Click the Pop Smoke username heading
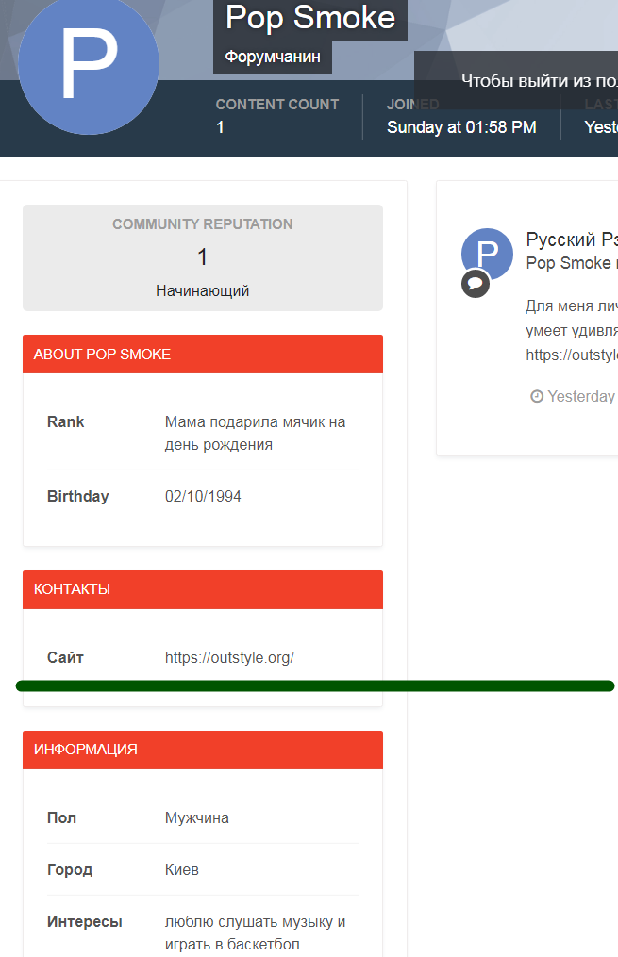618x957 pixels. coord(310,18)
